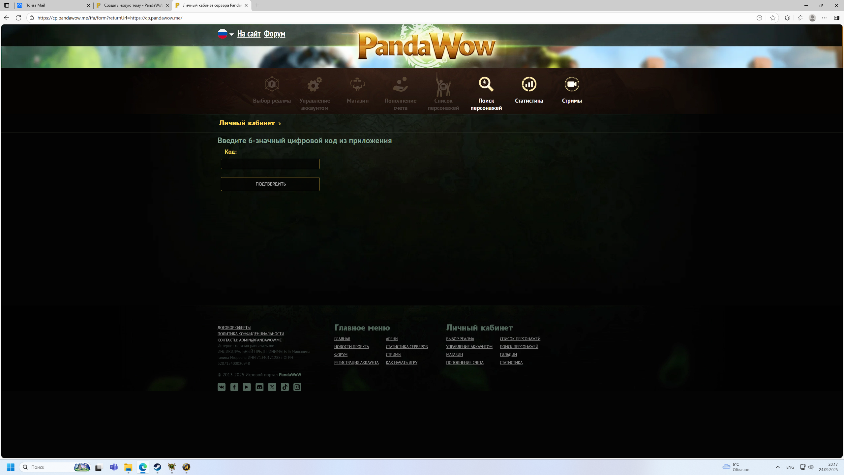Screen dimensions: 844x475
Task: Click the Код input field
Action: [270, 164]
